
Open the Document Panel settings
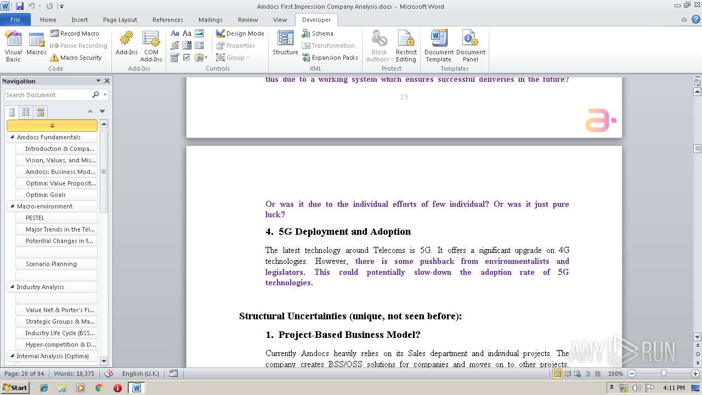coord(471,47)
